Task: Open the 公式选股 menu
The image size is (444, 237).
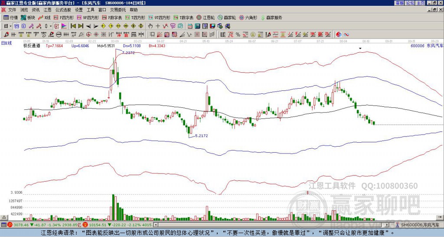Action: [62, 10]
